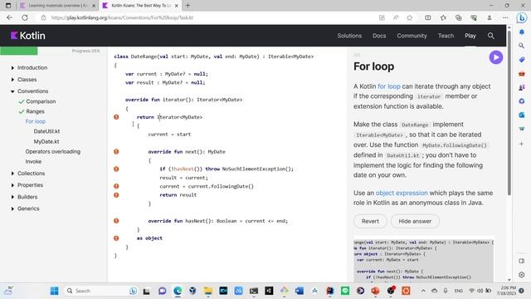Add this page to favorites via star icon
The width and height of the screenshot is (531, 299).
pos(409,17)
